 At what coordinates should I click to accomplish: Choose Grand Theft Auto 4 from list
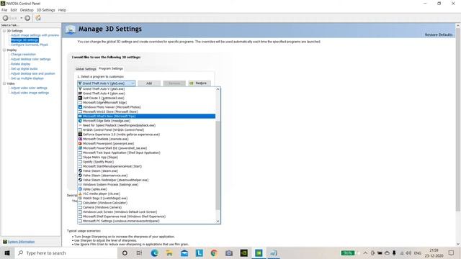(146, 94)
